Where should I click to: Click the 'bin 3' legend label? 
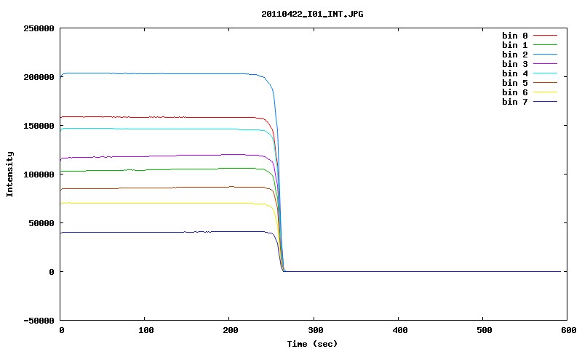point(514,64)
